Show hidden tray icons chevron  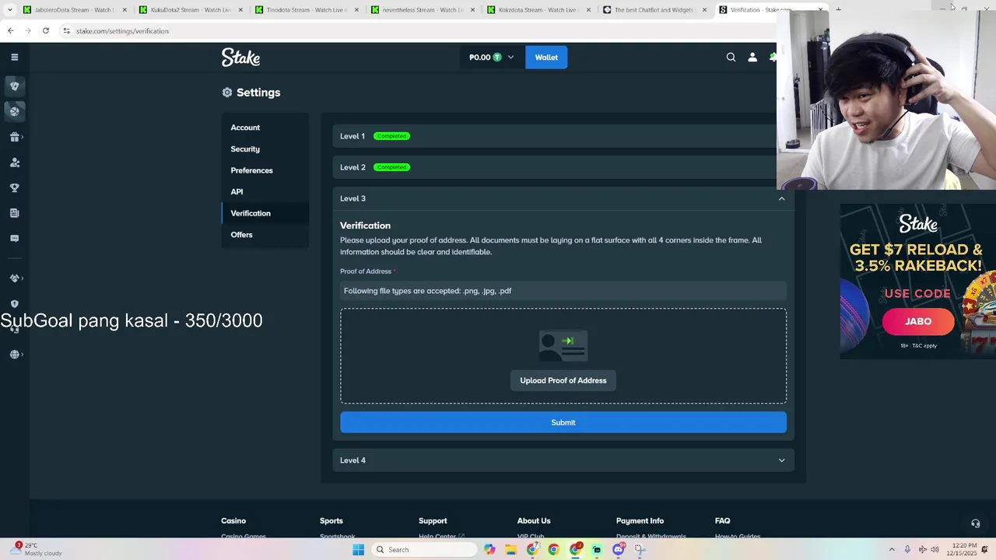tap(892, 550)
